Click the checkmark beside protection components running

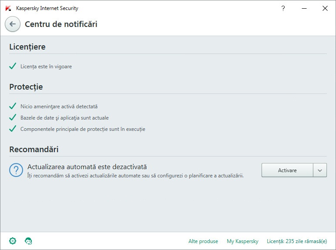[13, 129]
